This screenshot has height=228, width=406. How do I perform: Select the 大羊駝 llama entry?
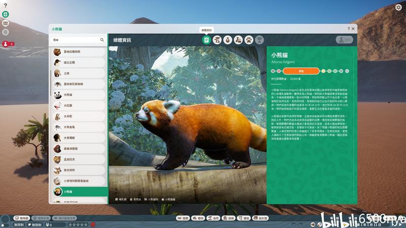point(79,117)
